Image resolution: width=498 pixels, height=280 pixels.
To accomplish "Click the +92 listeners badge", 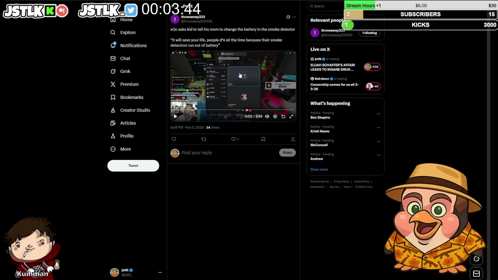I will 373,86.
